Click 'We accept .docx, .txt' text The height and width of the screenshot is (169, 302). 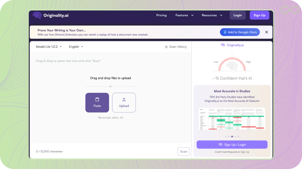pos(110,117)
